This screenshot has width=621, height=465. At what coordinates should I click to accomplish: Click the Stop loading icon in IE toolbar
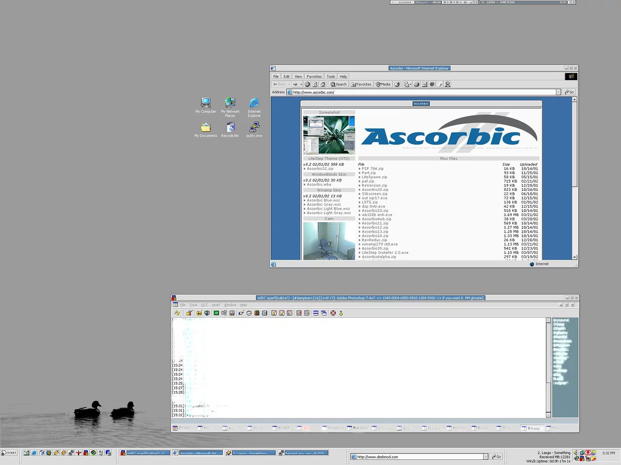click(307, 84)
